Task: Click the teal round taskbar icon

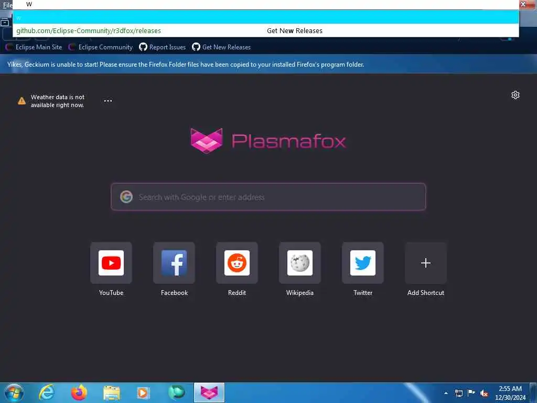Action: point(177,393)
